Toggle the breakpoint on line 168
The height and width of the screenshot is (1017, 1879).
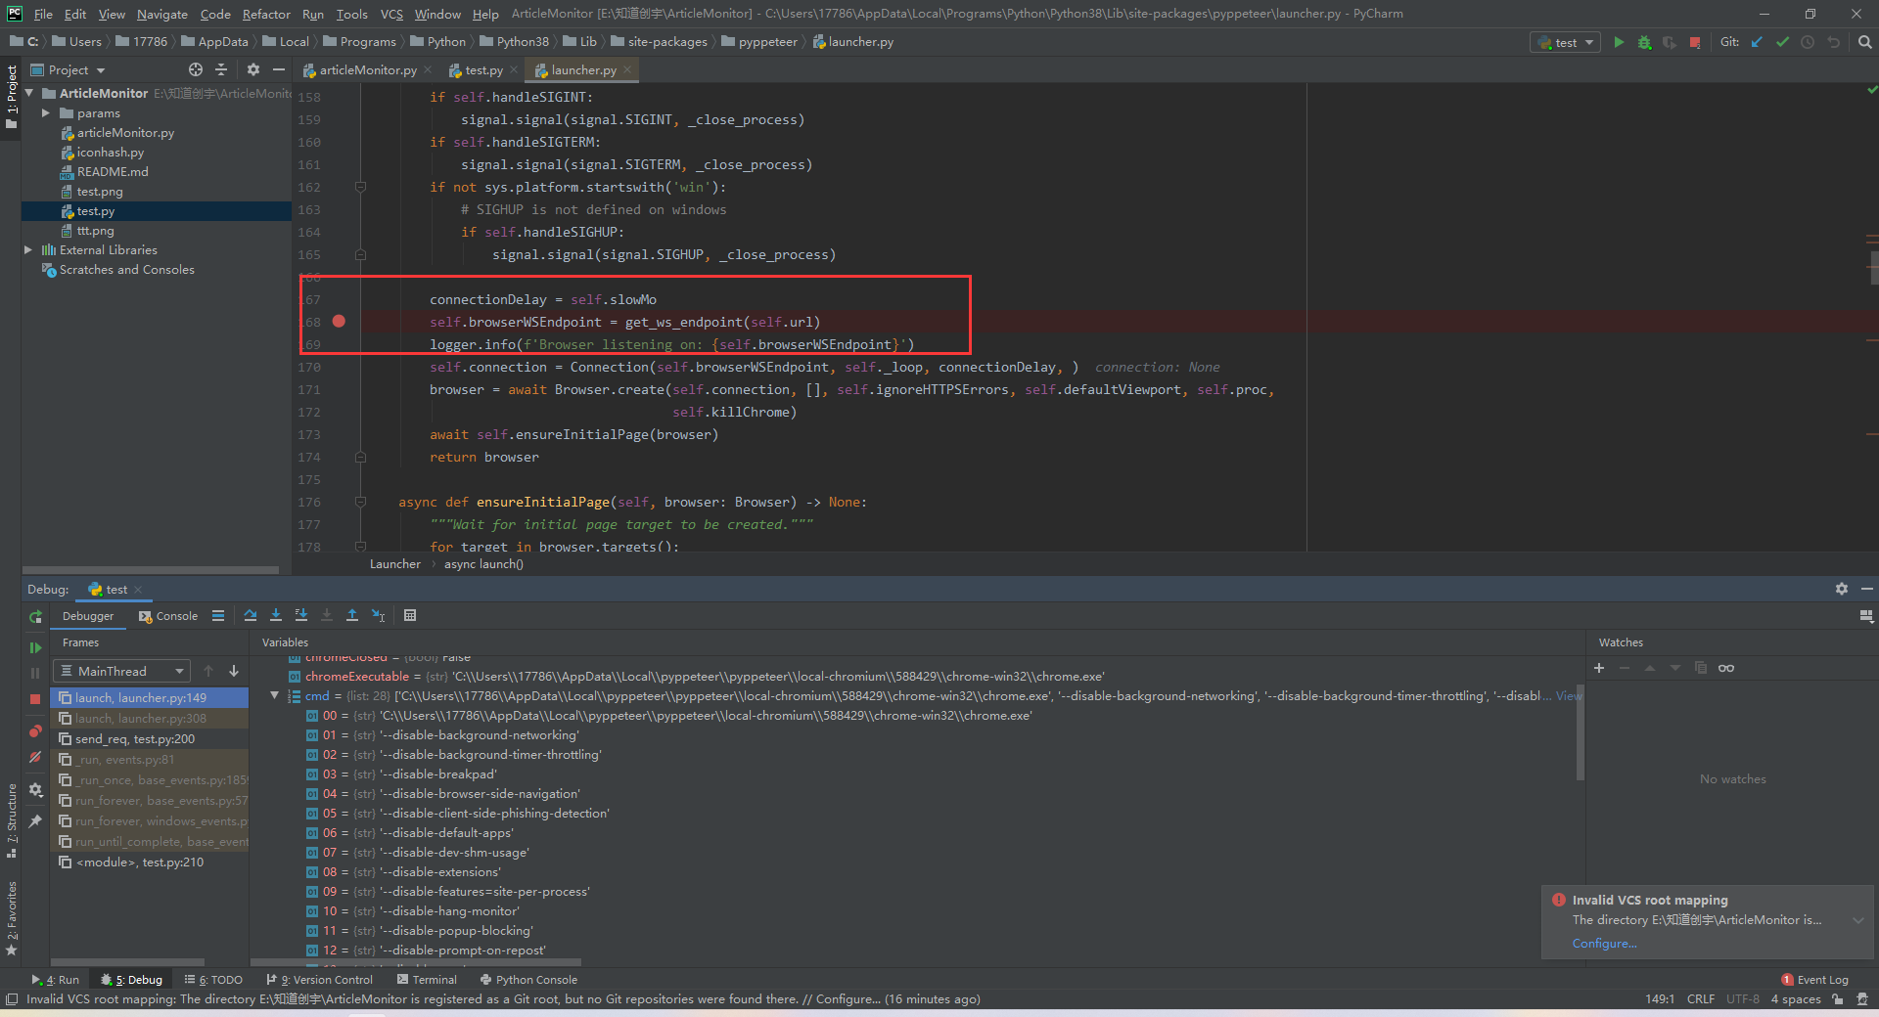339,321
